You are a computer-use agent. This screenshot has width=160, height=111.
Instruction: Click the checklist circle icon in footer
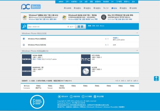point(37,102)
